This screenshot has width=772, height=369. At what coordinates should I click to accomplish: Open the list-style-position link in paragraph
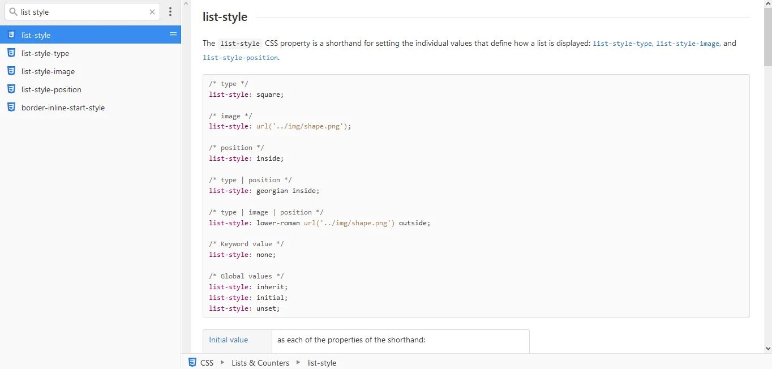pos(240,58)
